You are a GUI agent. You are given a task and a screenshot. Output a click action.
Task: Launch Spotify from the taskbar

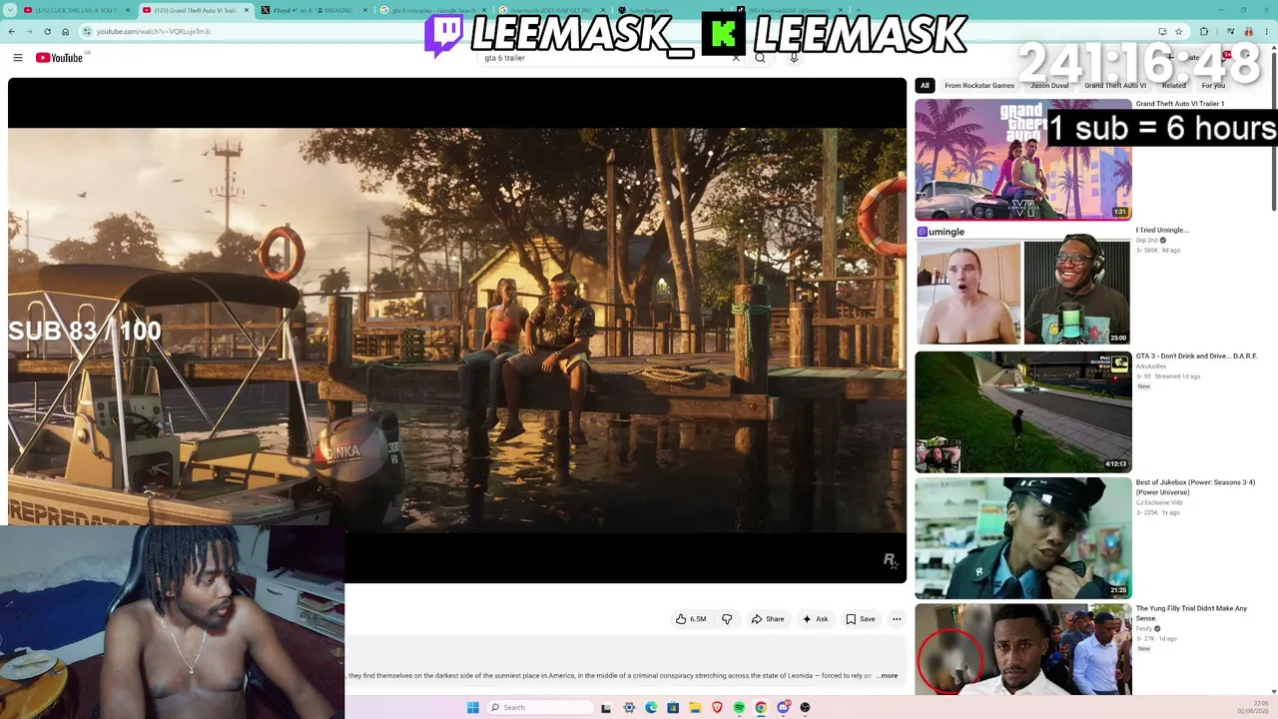click(739, 707)
